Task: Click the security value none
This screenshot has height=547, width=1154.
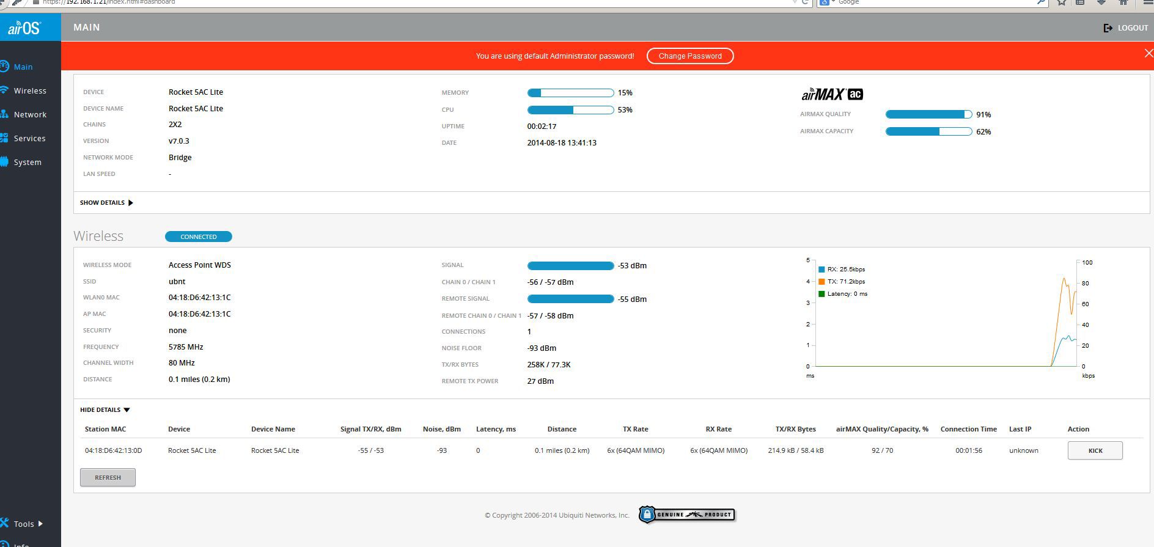Action: point(178,330)
